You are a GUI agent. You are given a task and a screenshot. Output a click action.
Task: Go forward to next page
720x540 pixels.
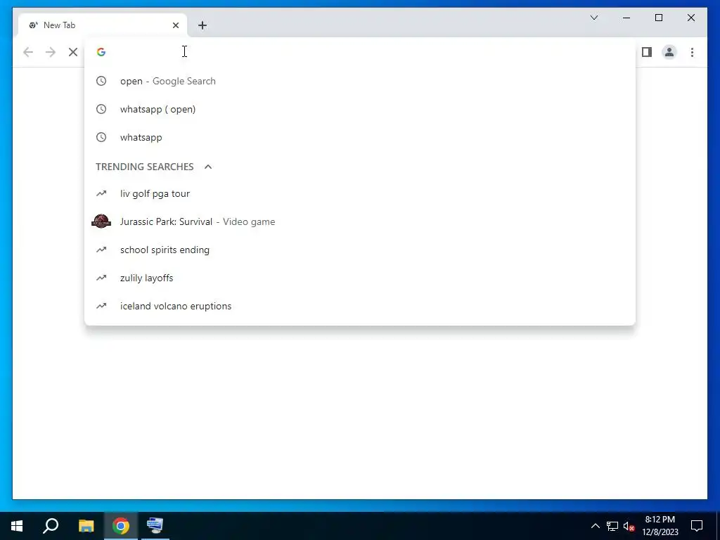click(x=51, y=52)
